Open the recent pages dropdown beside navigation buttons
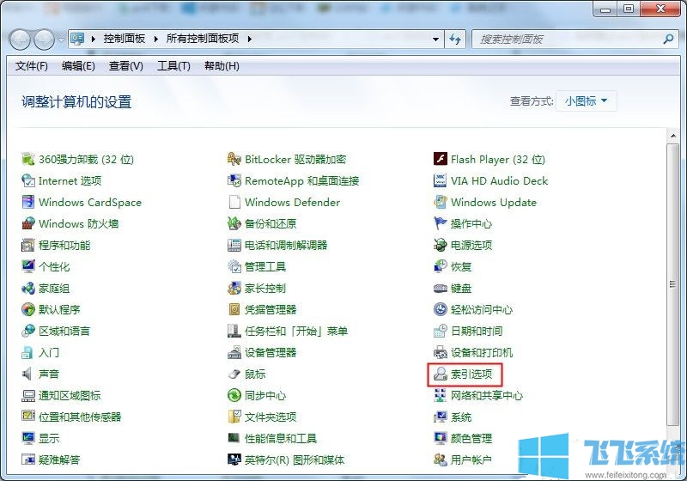687x481 pixels. pyautogui.click(x=61, y=40)
